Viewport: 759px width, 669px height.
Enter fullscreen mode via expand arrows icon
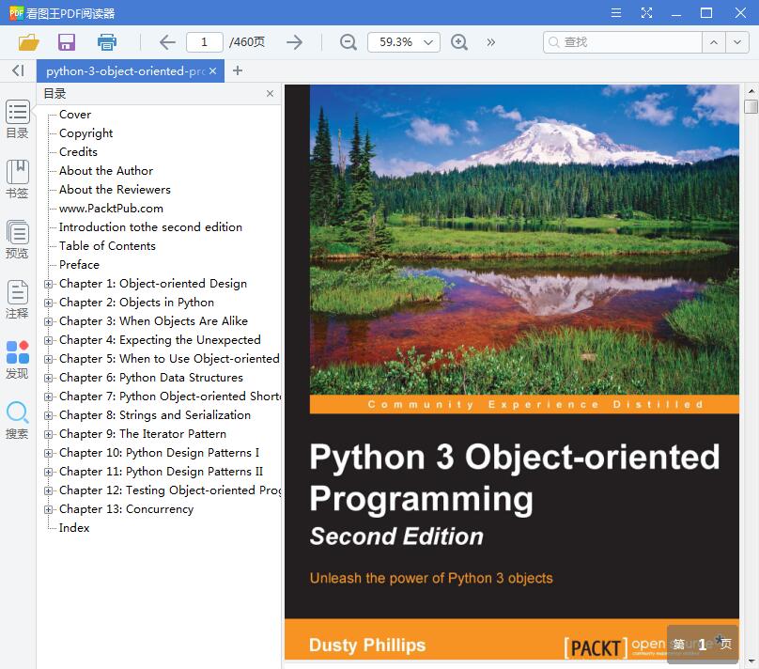(x=646, y=12)
